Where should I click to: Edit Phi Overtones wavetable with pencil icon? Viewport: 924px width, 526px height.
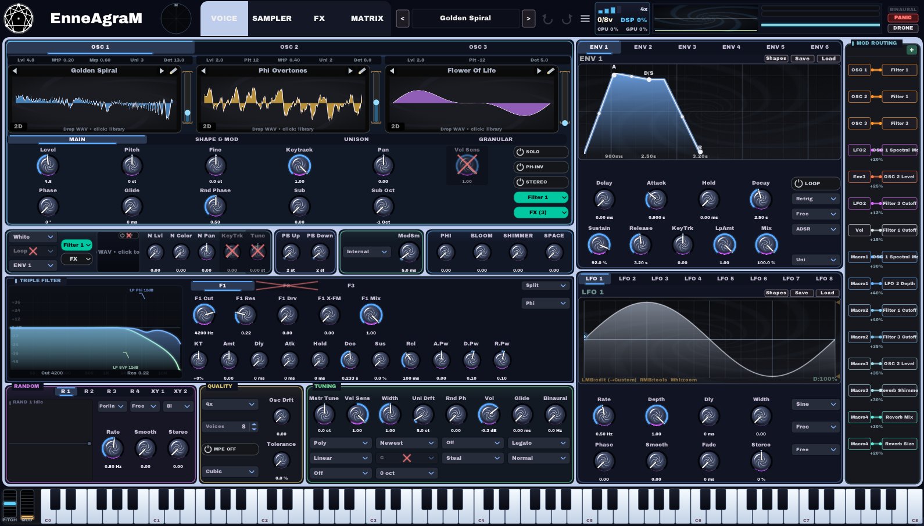tap(362, 71)
